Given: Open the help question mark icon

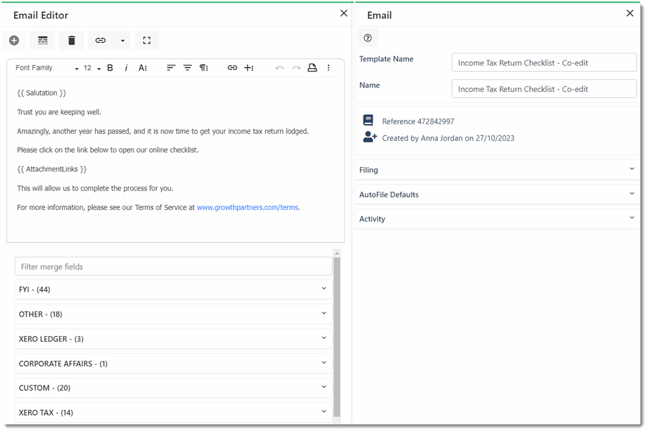Looking at the screenshot, I should [x=368, y=38].
